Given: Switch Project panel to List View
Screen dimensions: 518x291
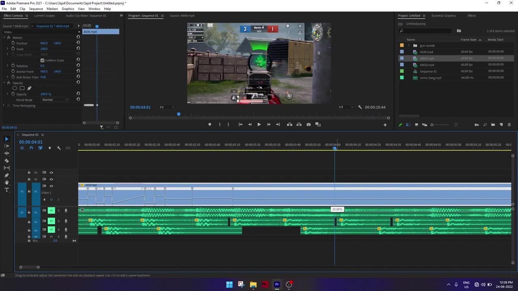Looking at the screenshot, I should point(408,124).
